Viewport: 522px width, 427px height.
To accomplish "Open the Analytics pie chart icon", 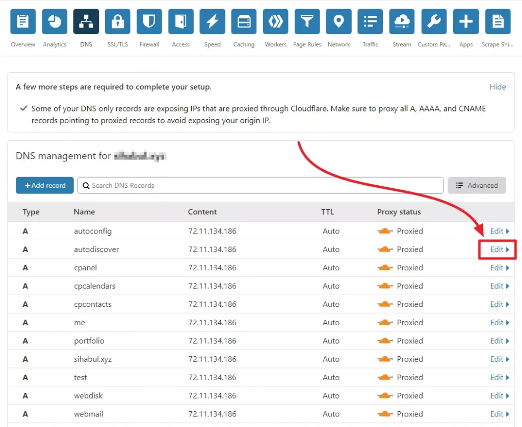I will pyautogui.click(x=55, y=21).
